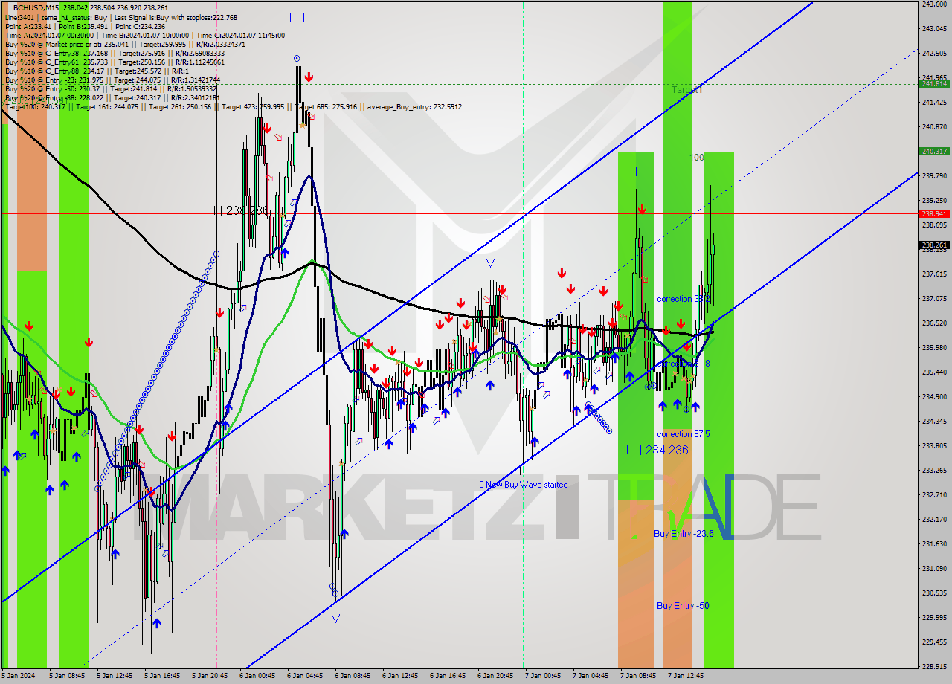Click the 237.075 price axis label

tap(934, 299)
